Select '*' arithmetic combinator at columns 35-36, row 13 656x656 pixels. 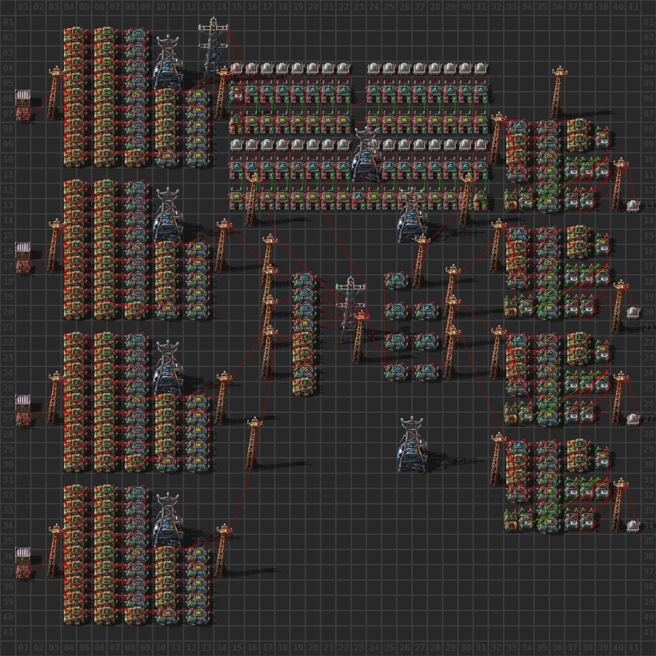click(x=549, y=202)
